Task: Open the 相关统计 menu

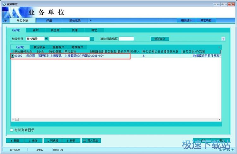Action: click(x=186, y=20)
